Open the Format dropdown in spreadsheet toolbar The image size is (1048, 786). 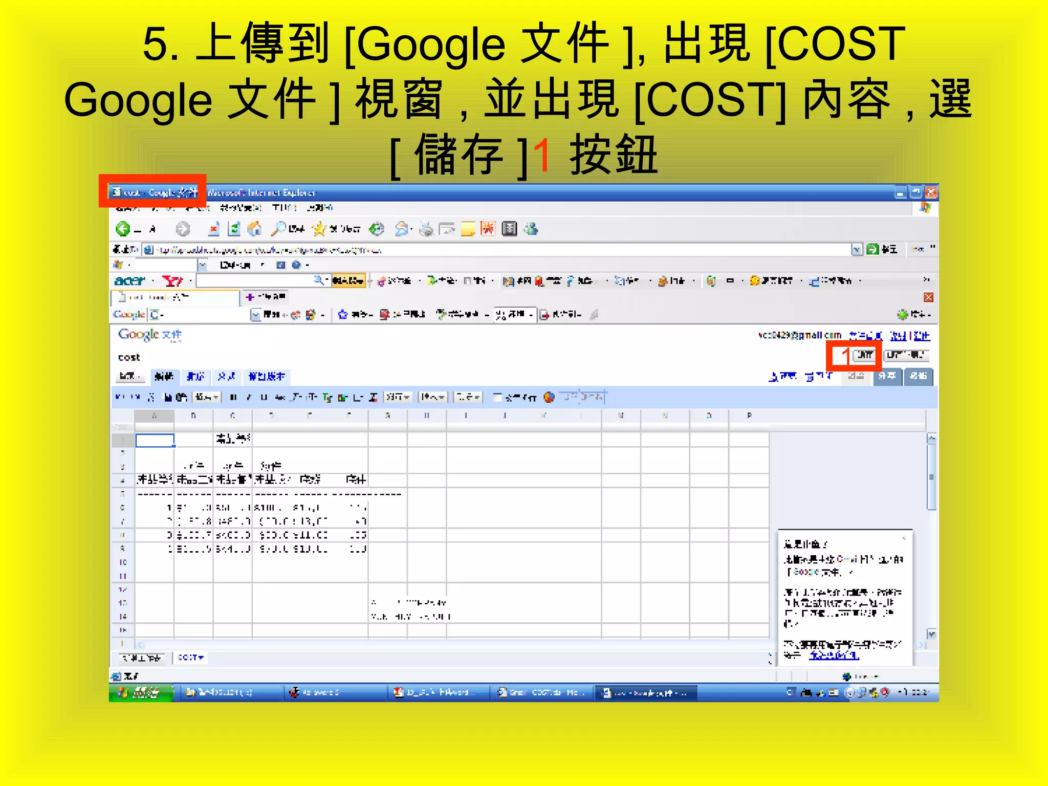[207, 397]
